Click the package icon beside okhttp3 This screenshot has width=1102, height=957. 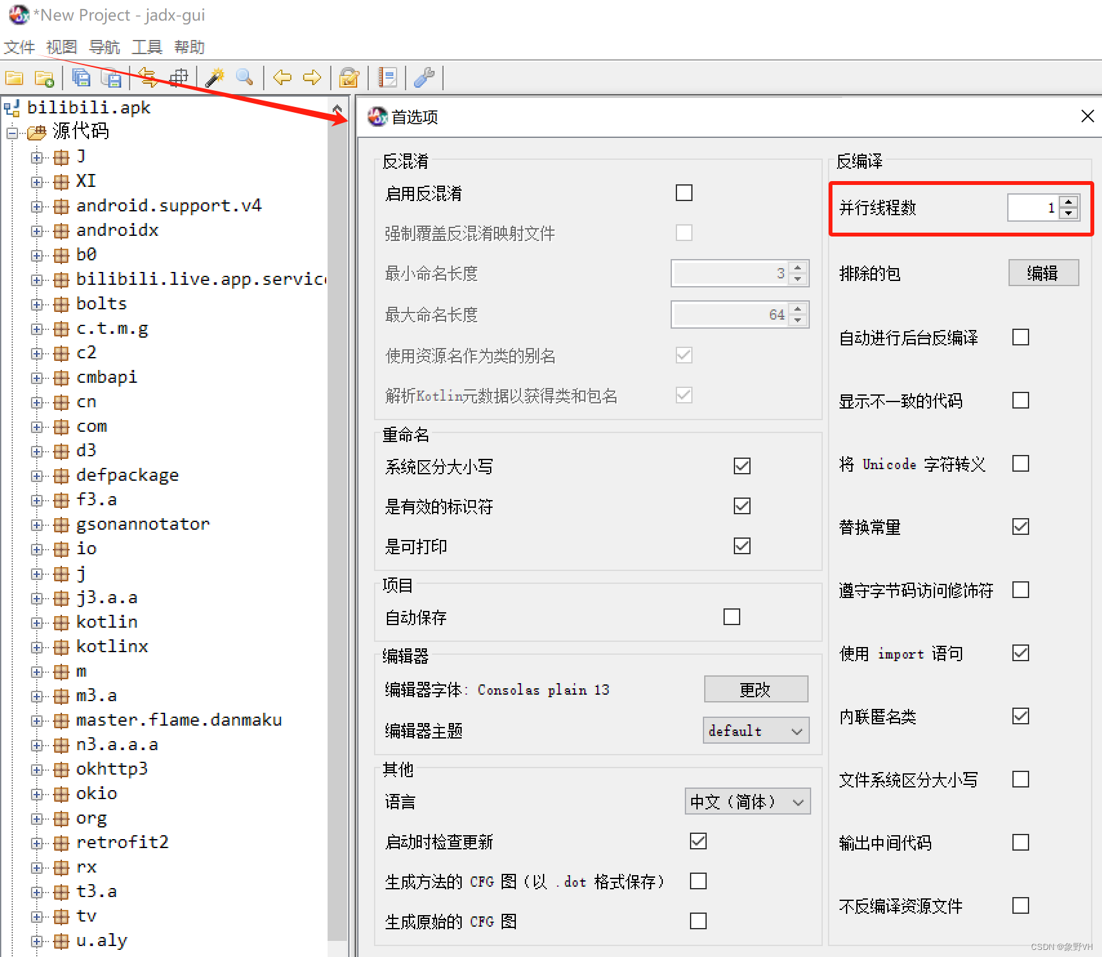click(x=61, y=769)
